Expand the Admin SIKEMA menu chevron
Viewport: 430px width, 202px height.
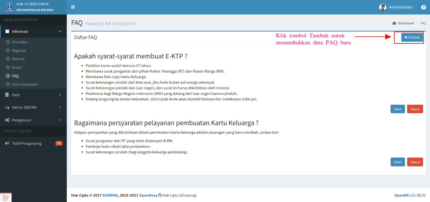click(x=60, y=107)
